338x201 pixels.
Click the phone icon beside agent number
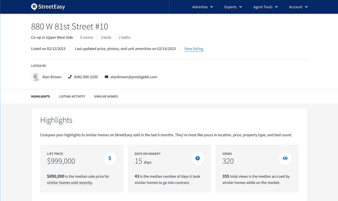coord(70,77)
